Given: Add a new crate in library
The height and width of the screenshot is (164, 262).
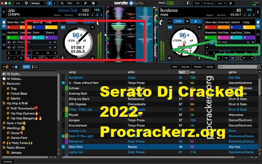Looking at the screenshot, I should (6, 67).
